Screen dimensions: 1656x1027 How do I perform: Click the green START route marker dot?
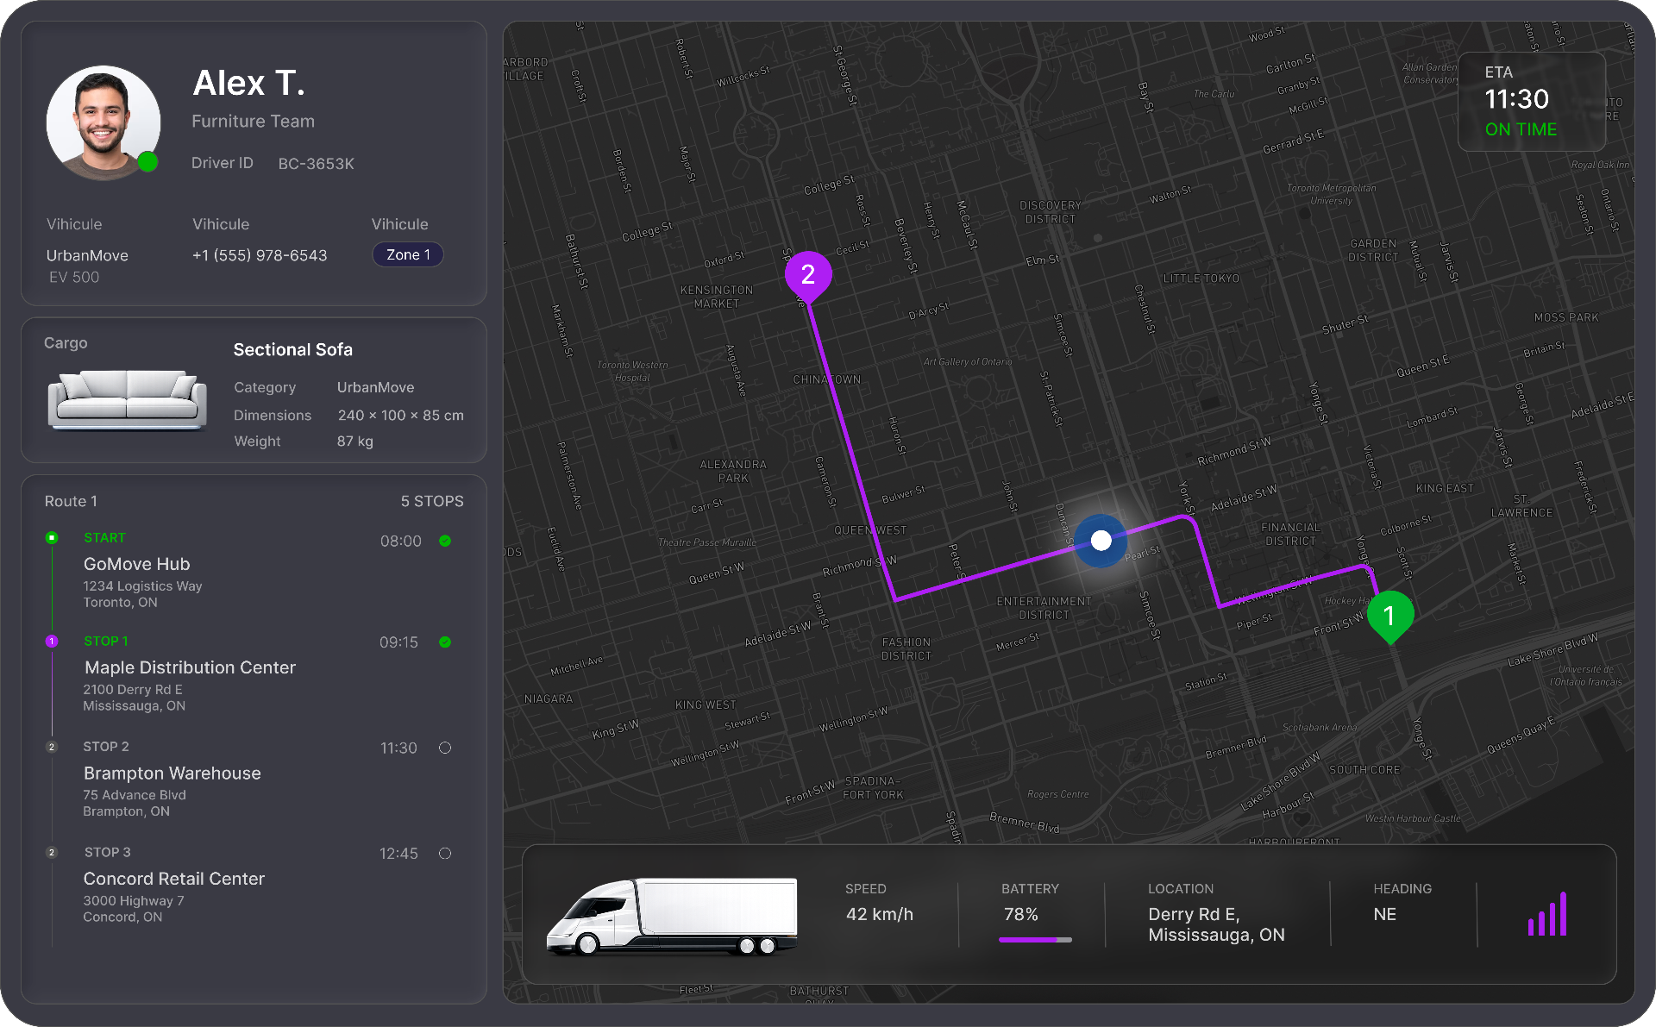[x=52, y=538]
